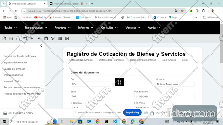Open the Windows Start menu
This screenshot has height=125, width=223.
[4, 122]
